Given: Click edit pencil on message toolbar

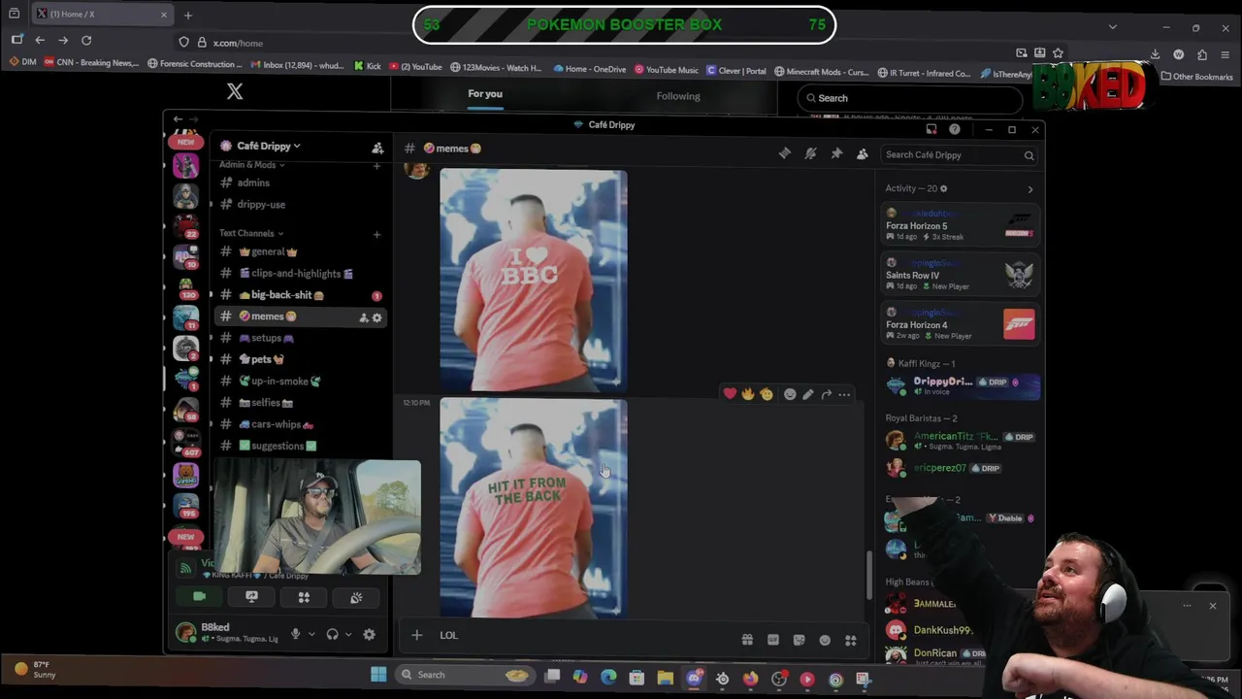Looking at the screenshot, I should click(x=808, y=394).
